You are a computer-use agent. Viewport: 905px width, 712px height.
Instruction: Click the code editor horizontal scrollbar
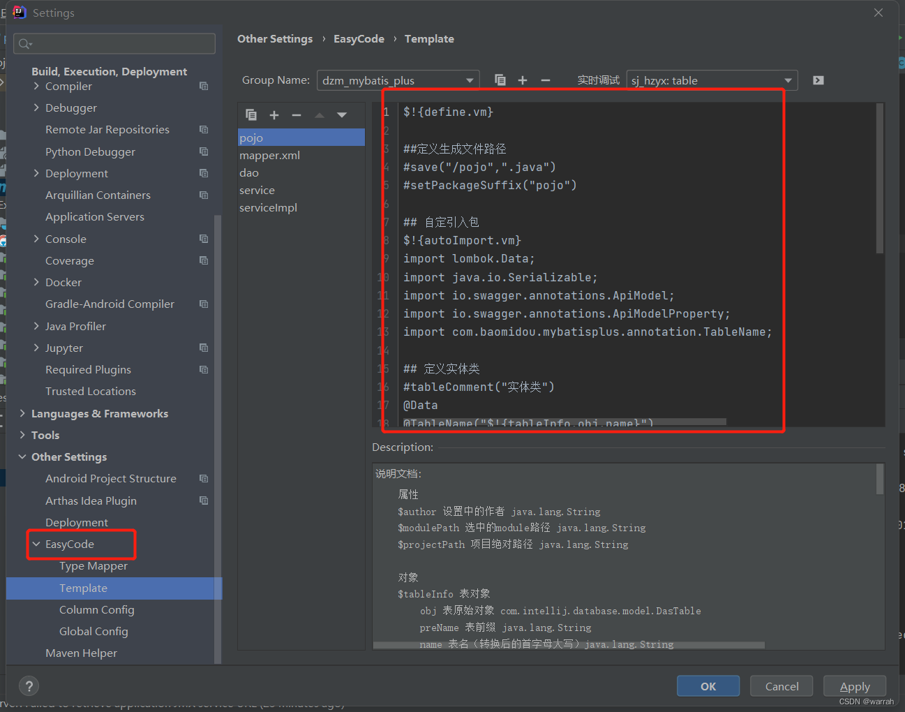point(564,422)
